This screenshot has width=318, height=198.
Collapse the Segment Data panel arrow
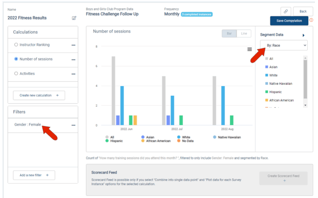303,35
